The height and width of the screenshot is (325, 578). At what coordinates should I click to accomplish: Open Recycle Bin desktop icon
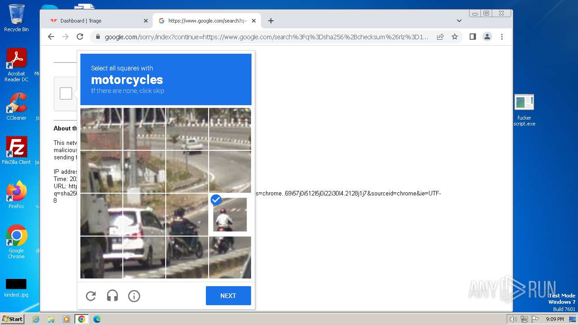coord(16,18)
